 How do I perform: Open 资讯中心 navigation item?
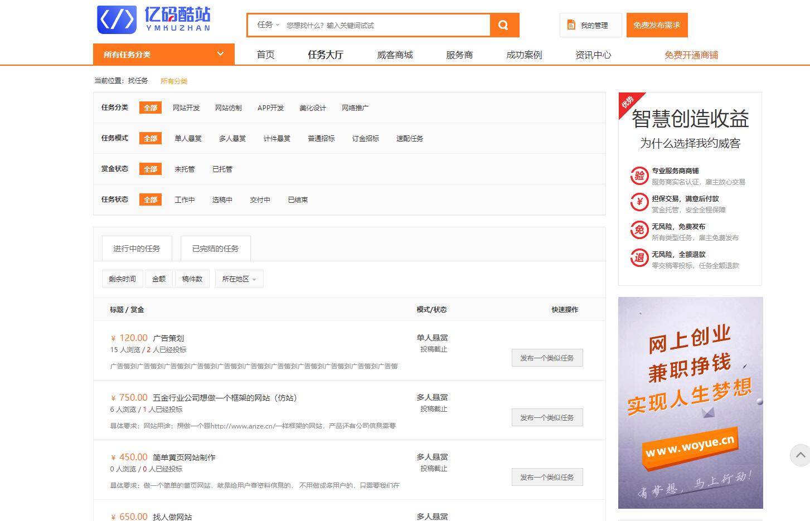tap(593, 55)
